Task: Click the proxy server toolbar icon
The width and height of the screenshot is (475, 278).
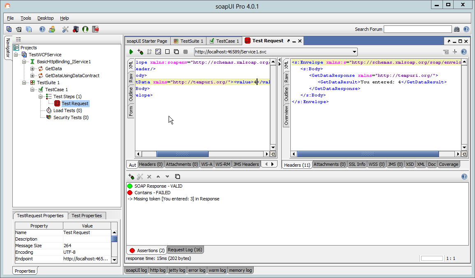Action: pos(76,29)
